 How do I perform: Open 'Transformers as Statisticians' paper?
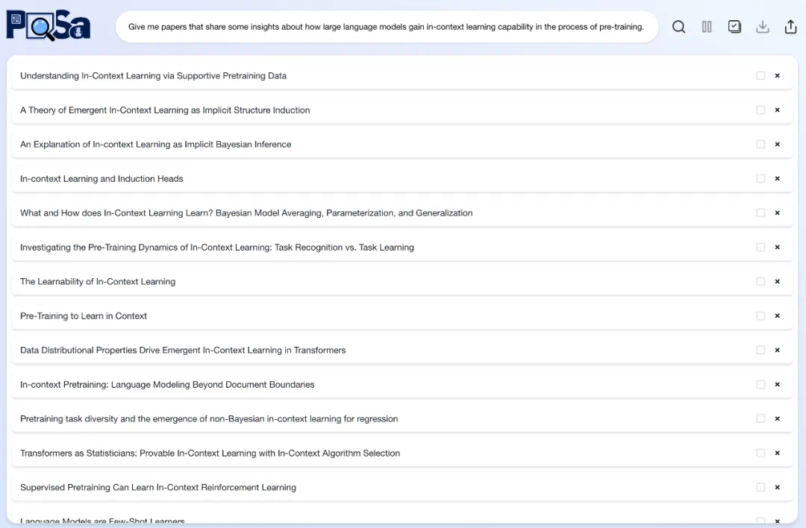(210, 453)
